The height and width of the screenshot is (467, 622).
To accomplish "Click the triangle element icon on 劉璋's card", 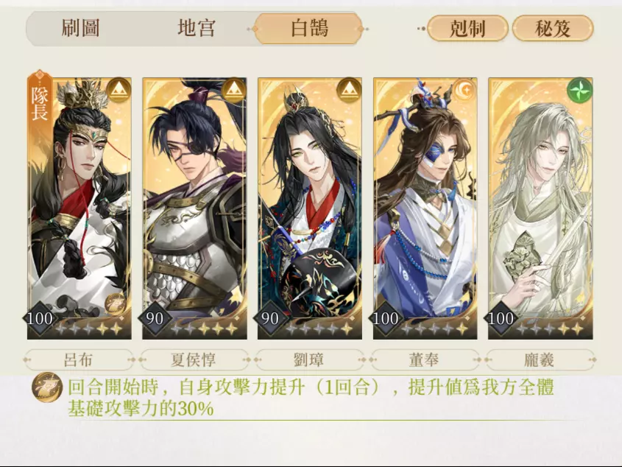I will (349, 90).
